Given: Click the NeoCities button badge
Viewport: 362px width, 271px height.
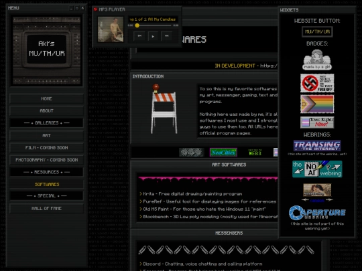Looking at the screenshot, I should (x=223, y=153).
